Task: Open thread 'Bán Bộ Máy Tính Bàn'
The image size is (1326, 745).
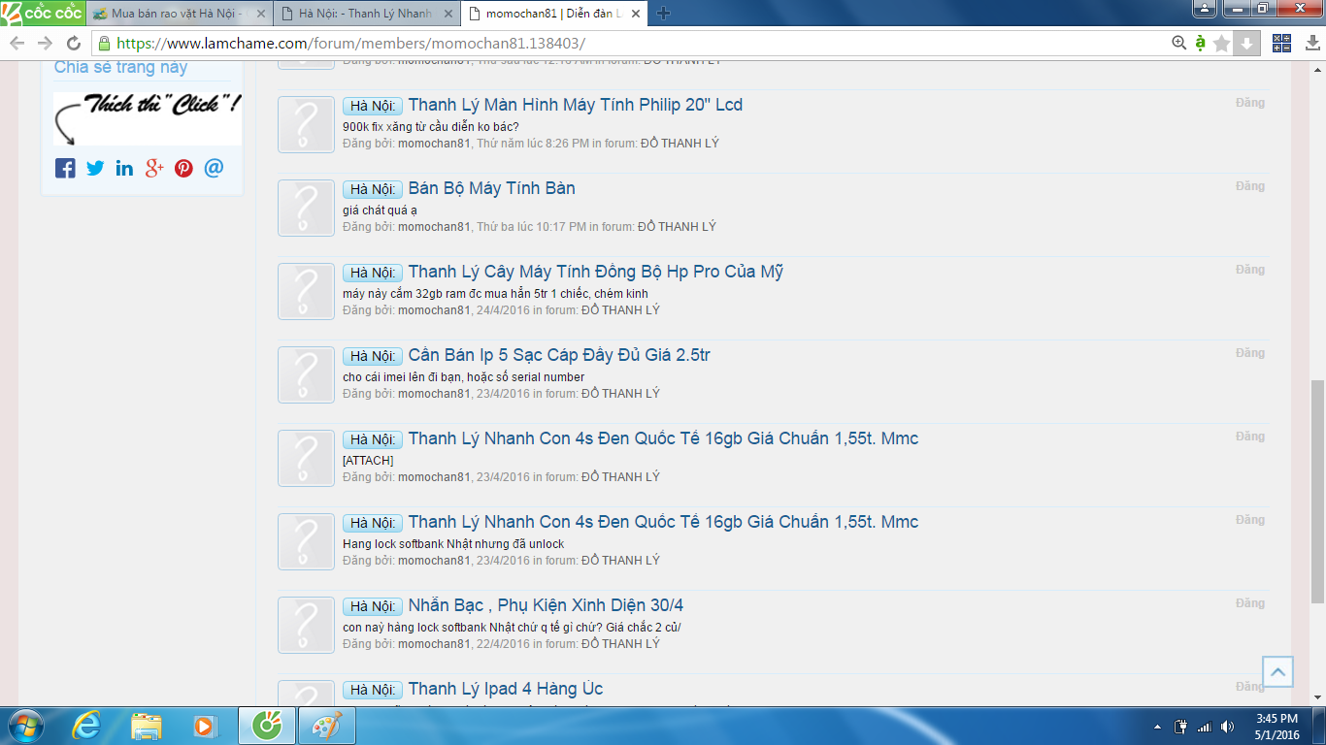Action: [x=492, y=188]
